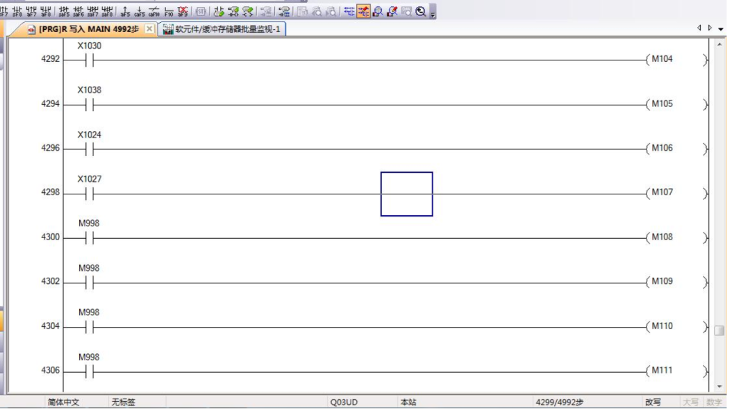Click the magnifier zoom icon in toolbar
The image size is (750, 411).
(421, 11)
